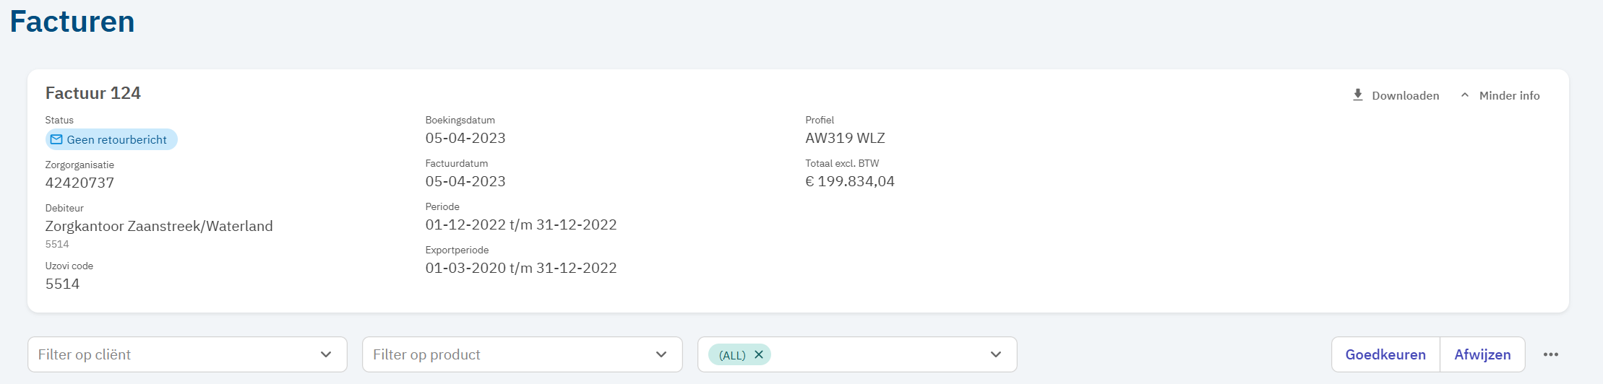Viewport: 1603px width, 384px height.
Task: Open the three-dots more options menu
Action: coord(1551,354)
